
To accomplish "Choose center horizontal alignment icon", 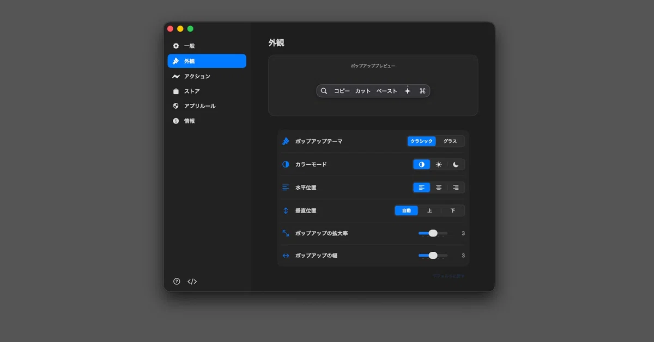I will (439, 188).
